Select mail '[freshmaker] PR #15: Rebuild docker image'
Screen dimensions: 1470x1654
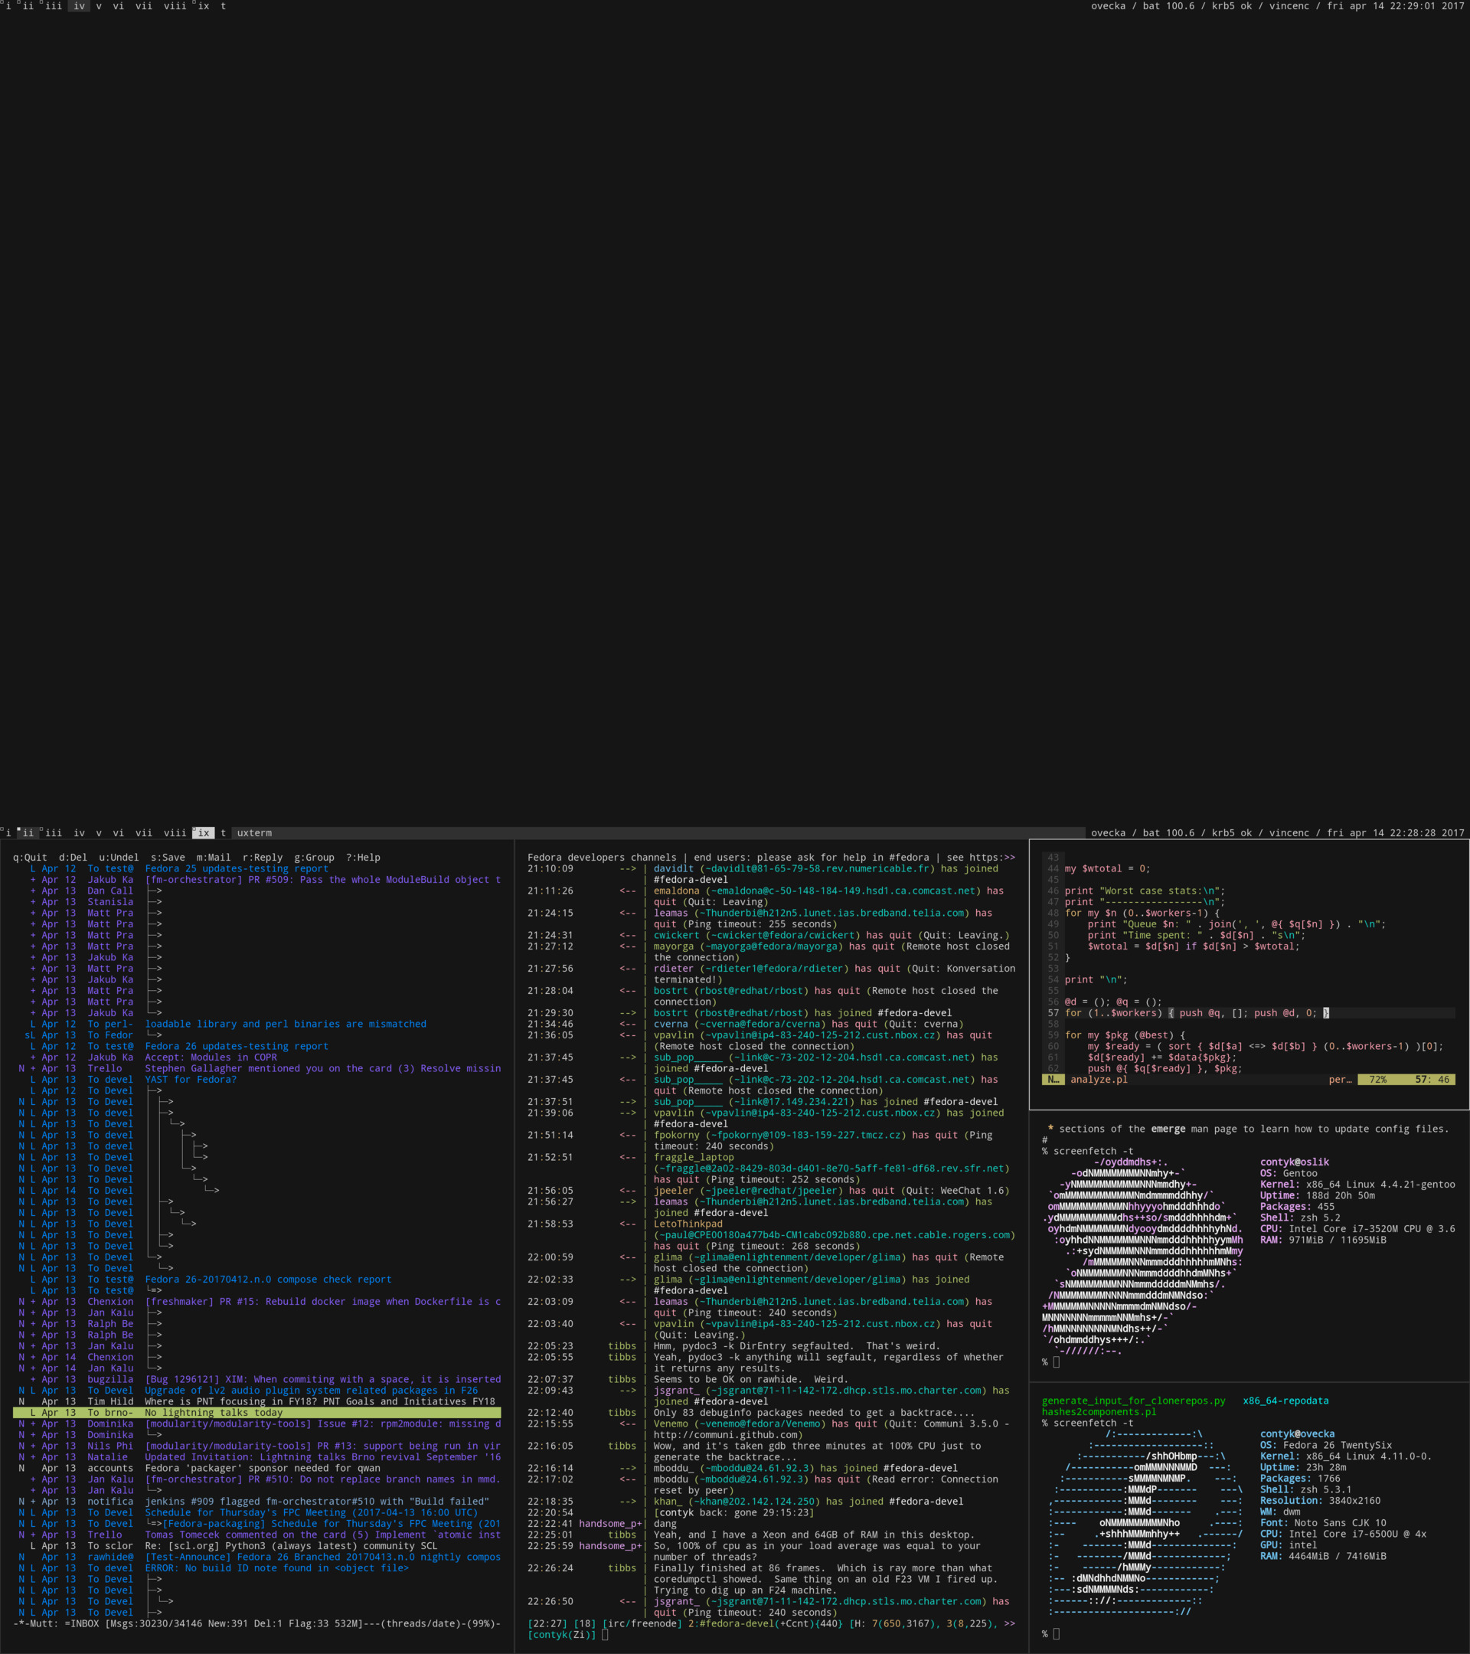(257, 1301)
